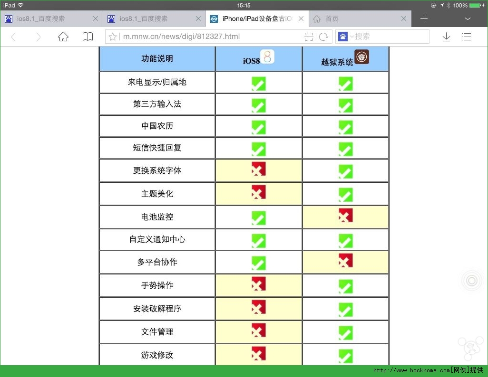The height and width of the screenshot is (377, 488).
Task: Tap the Cydia icon in 越狱系统 header
Action: tap(361, 57)
